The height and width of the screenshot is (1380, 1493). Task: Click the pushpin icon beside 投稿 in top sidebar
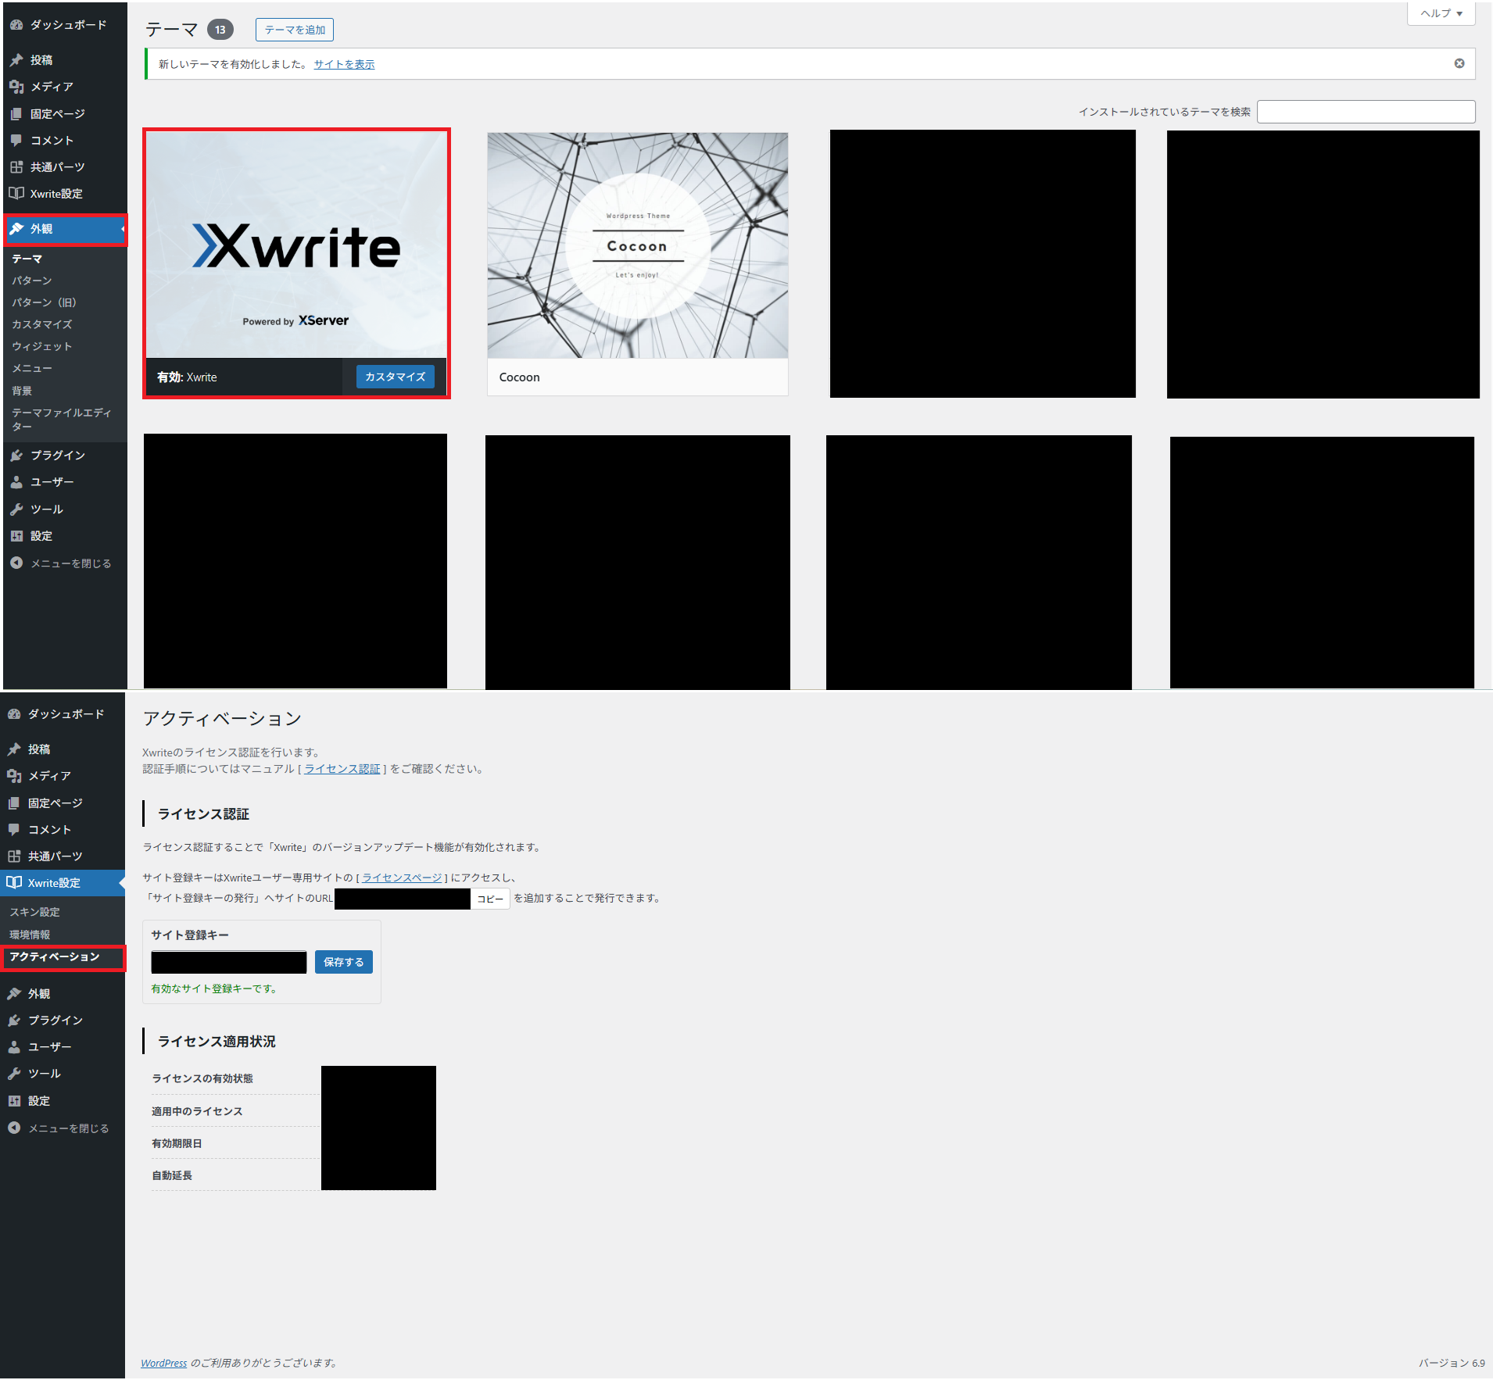click(16, 60)
